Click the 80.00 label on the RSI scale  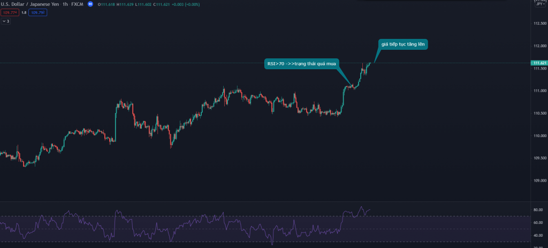pos(538,210)
